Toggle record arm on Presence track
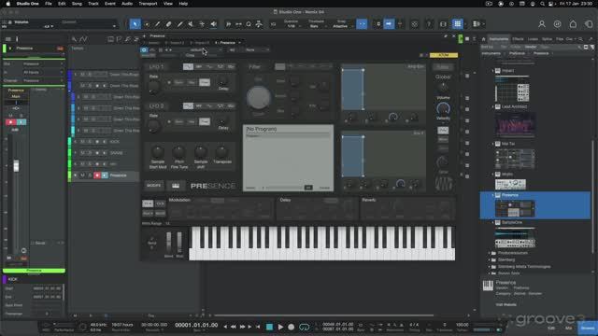598x336 pixels. tap(97, 175)
